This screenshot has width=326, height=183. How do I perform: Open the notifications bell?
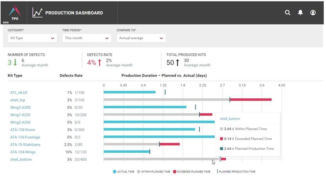[300, 13]
